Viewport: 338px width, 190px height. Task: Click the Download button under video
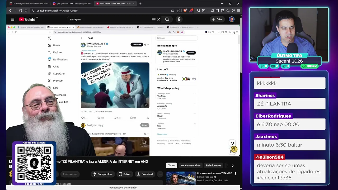(145, 174)
